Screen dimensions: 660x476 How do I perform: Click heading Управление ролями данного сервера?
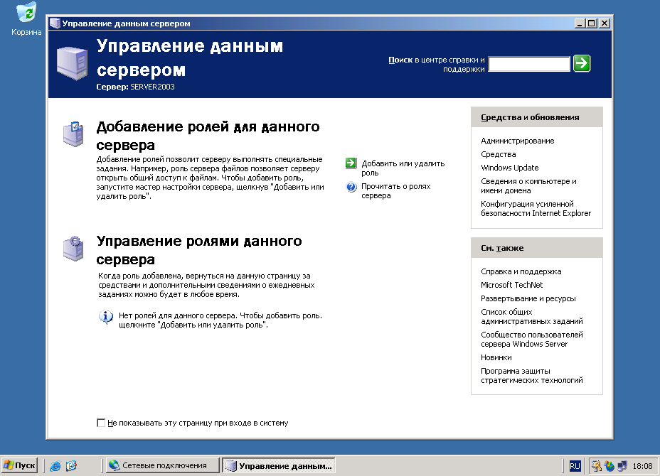(199, 250)
